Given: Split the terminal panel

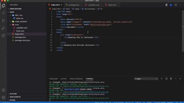Looking at the screenshot, I should coord(166,79).
